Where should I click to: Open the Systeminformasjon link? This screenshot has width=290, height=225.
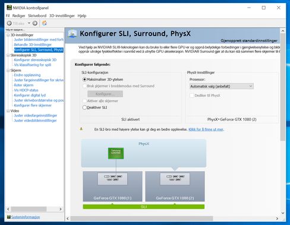pyautogui.click(x=26, y=217)
